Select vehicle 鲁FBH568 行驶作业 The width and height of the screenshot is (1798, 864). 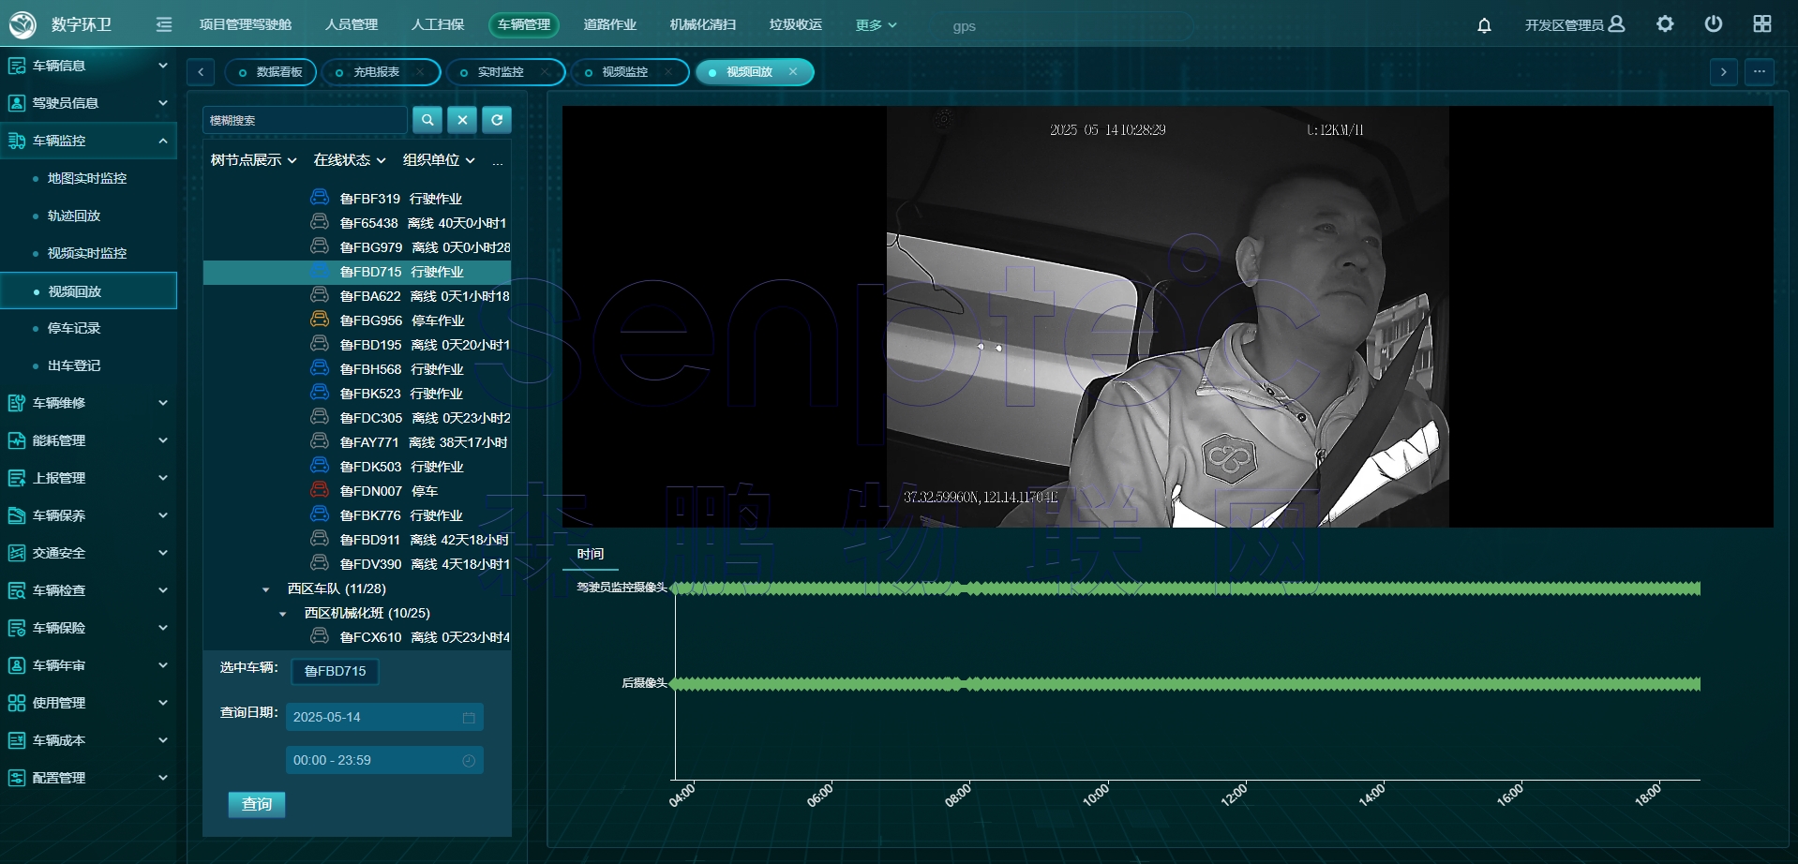click(401, 369)
